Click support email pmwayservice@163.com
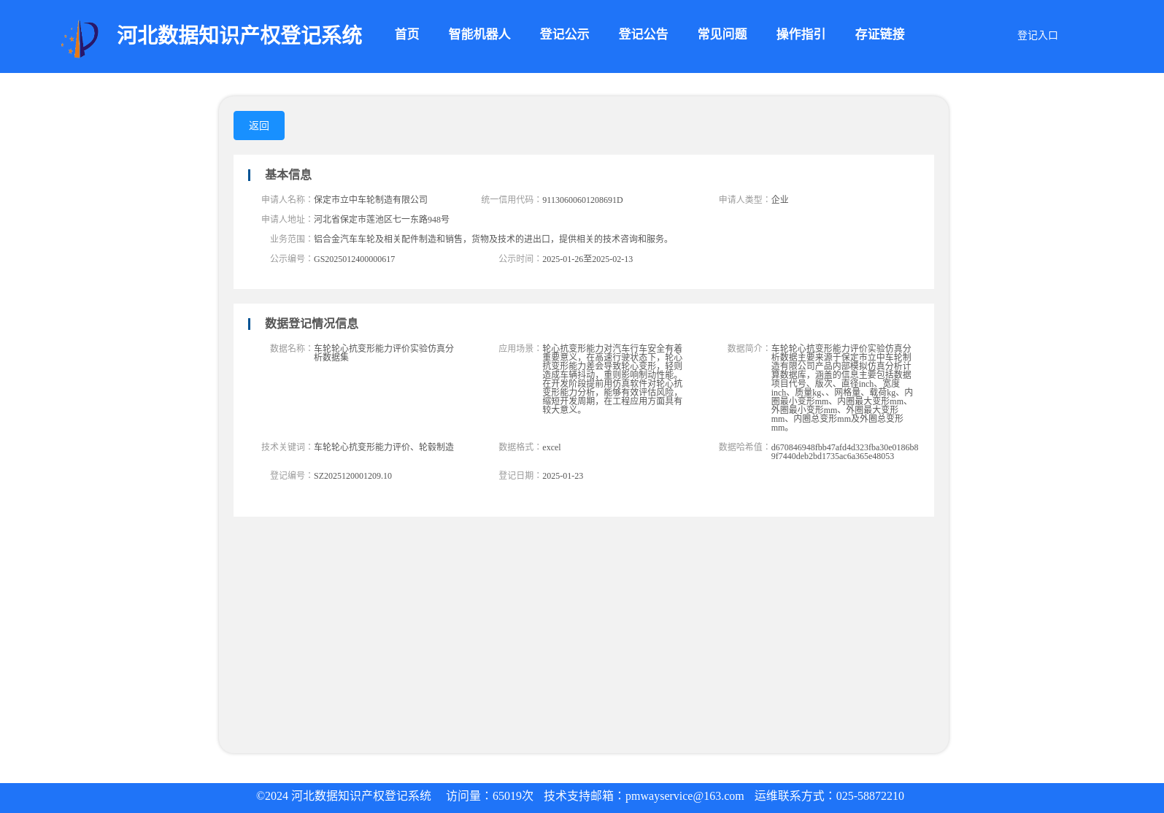The width and height of the screenshot is (1164, 813). (685, 796)
